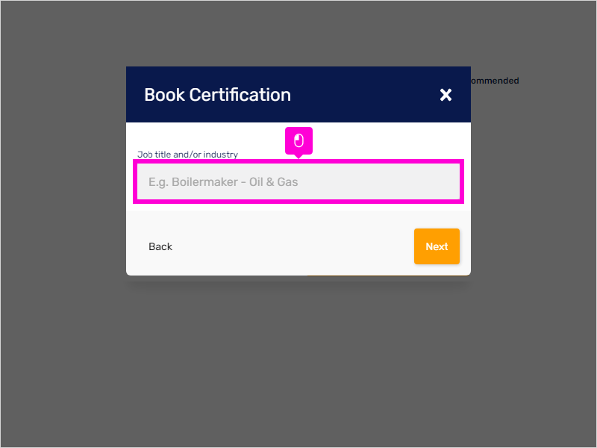
Task: Click the magenta highlight border of input
Action: click(x=298, y=161)
